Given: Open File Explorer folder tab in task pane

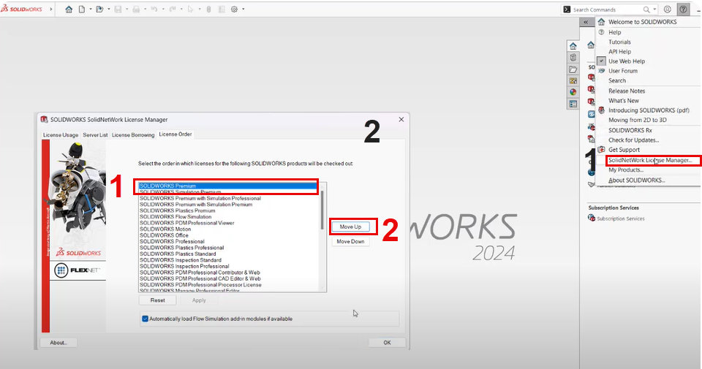Looking at the screenshot, I should point(573,69).
